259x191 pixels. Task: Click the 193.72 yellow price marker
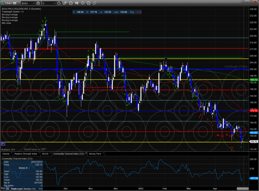pyautogui.click(x=253, y=80)
